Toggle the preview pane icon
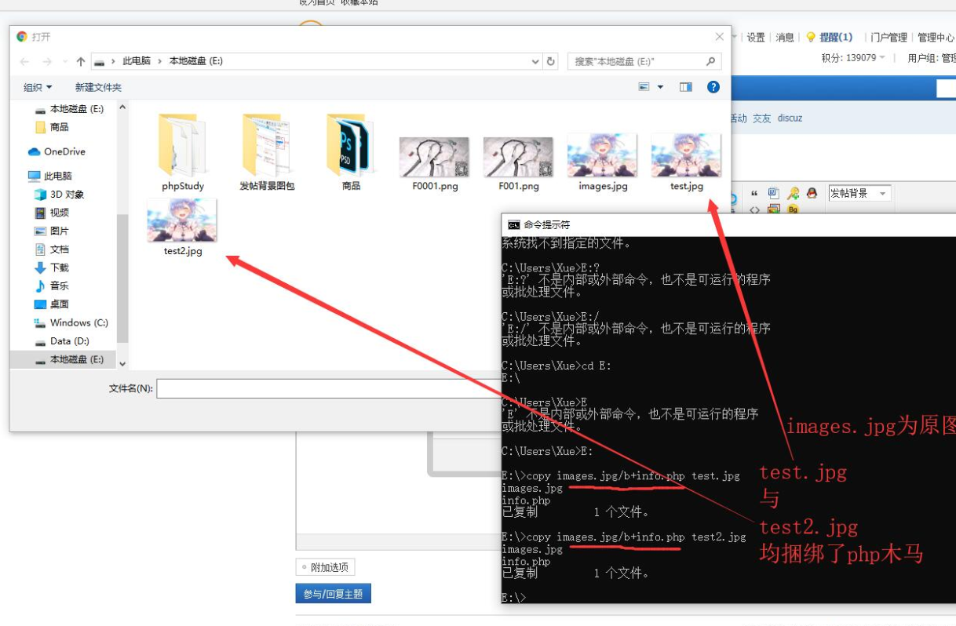The height and width of the screenshot is (626, 956). click(686, 87)
